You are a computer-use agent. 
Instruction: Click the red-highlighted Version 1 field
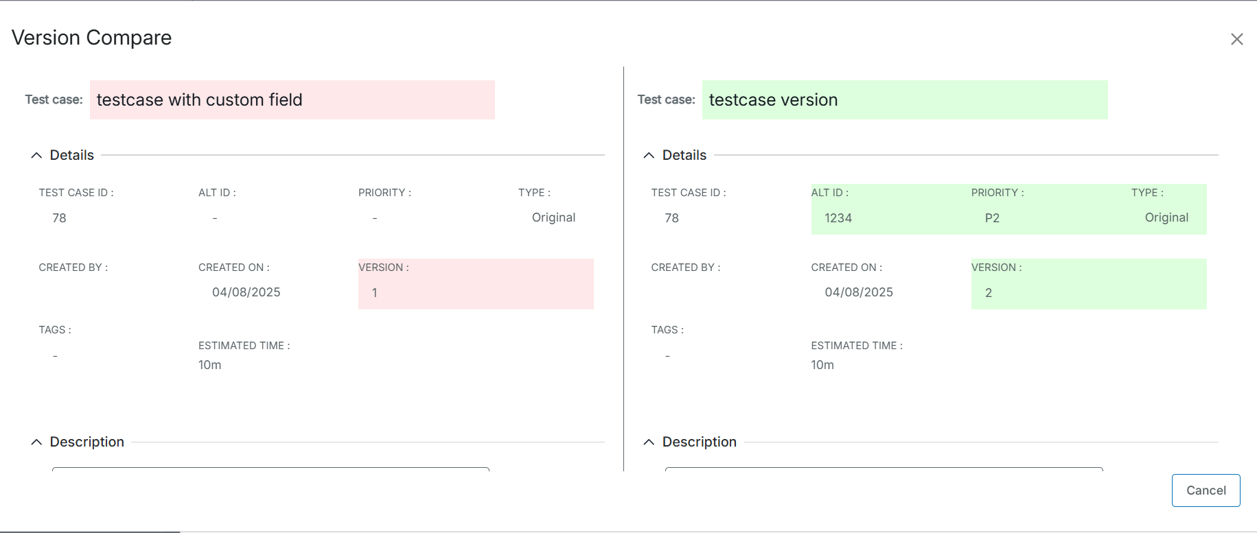click(x=475, y=284)
